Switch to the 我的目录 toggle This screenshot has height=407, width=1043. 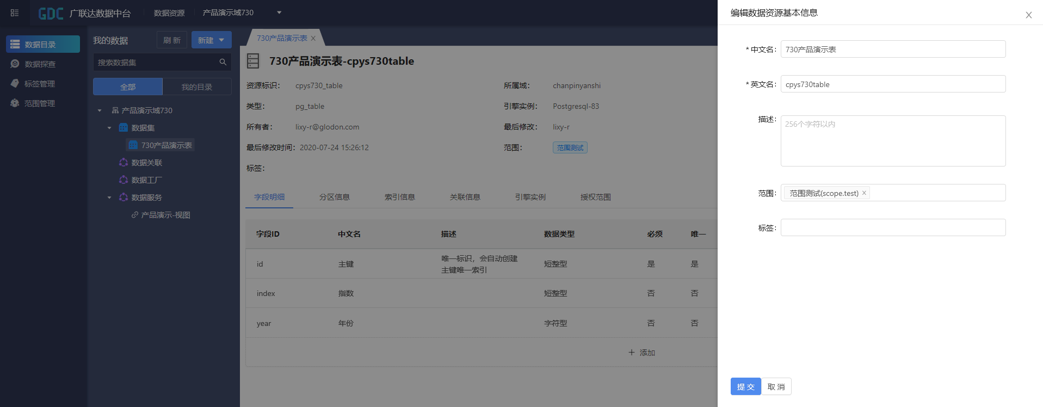pyautogui.click(x=196, y=87)
